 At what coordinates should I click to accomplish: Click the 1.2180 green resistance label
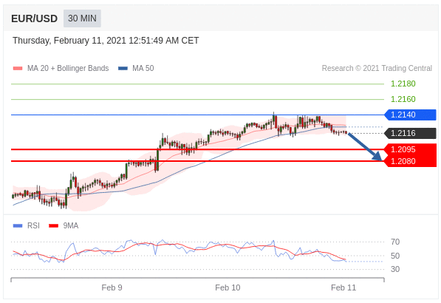tap(403, 84)
